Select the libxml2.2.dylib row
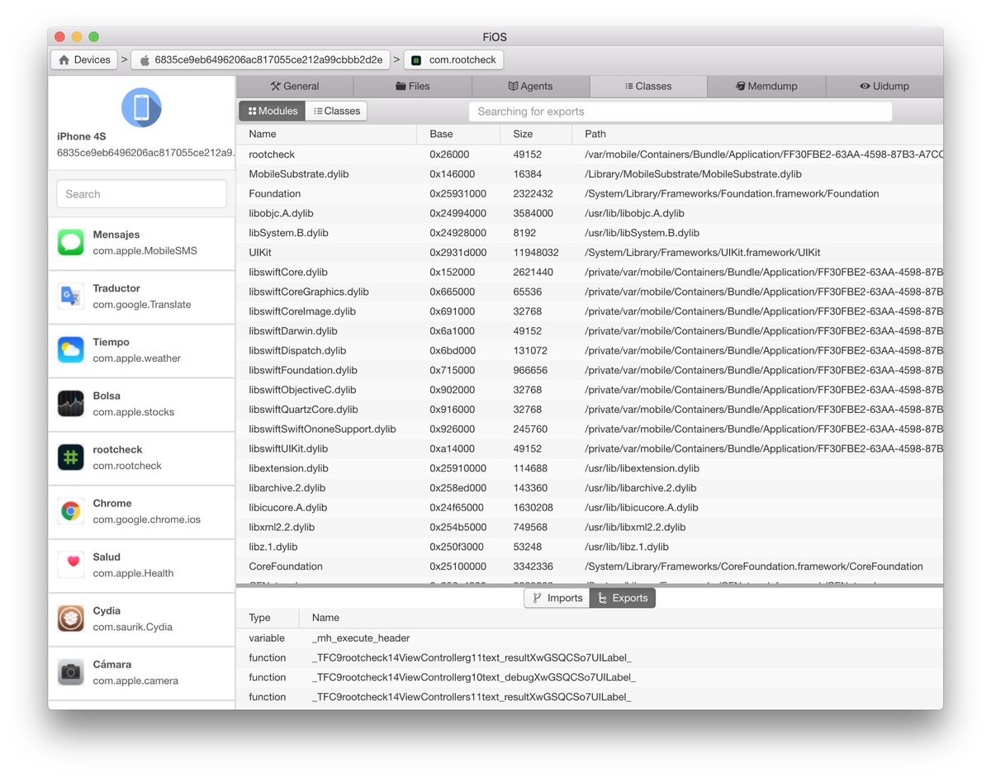Viewport: 991px width, 778px height. [590, 527]
